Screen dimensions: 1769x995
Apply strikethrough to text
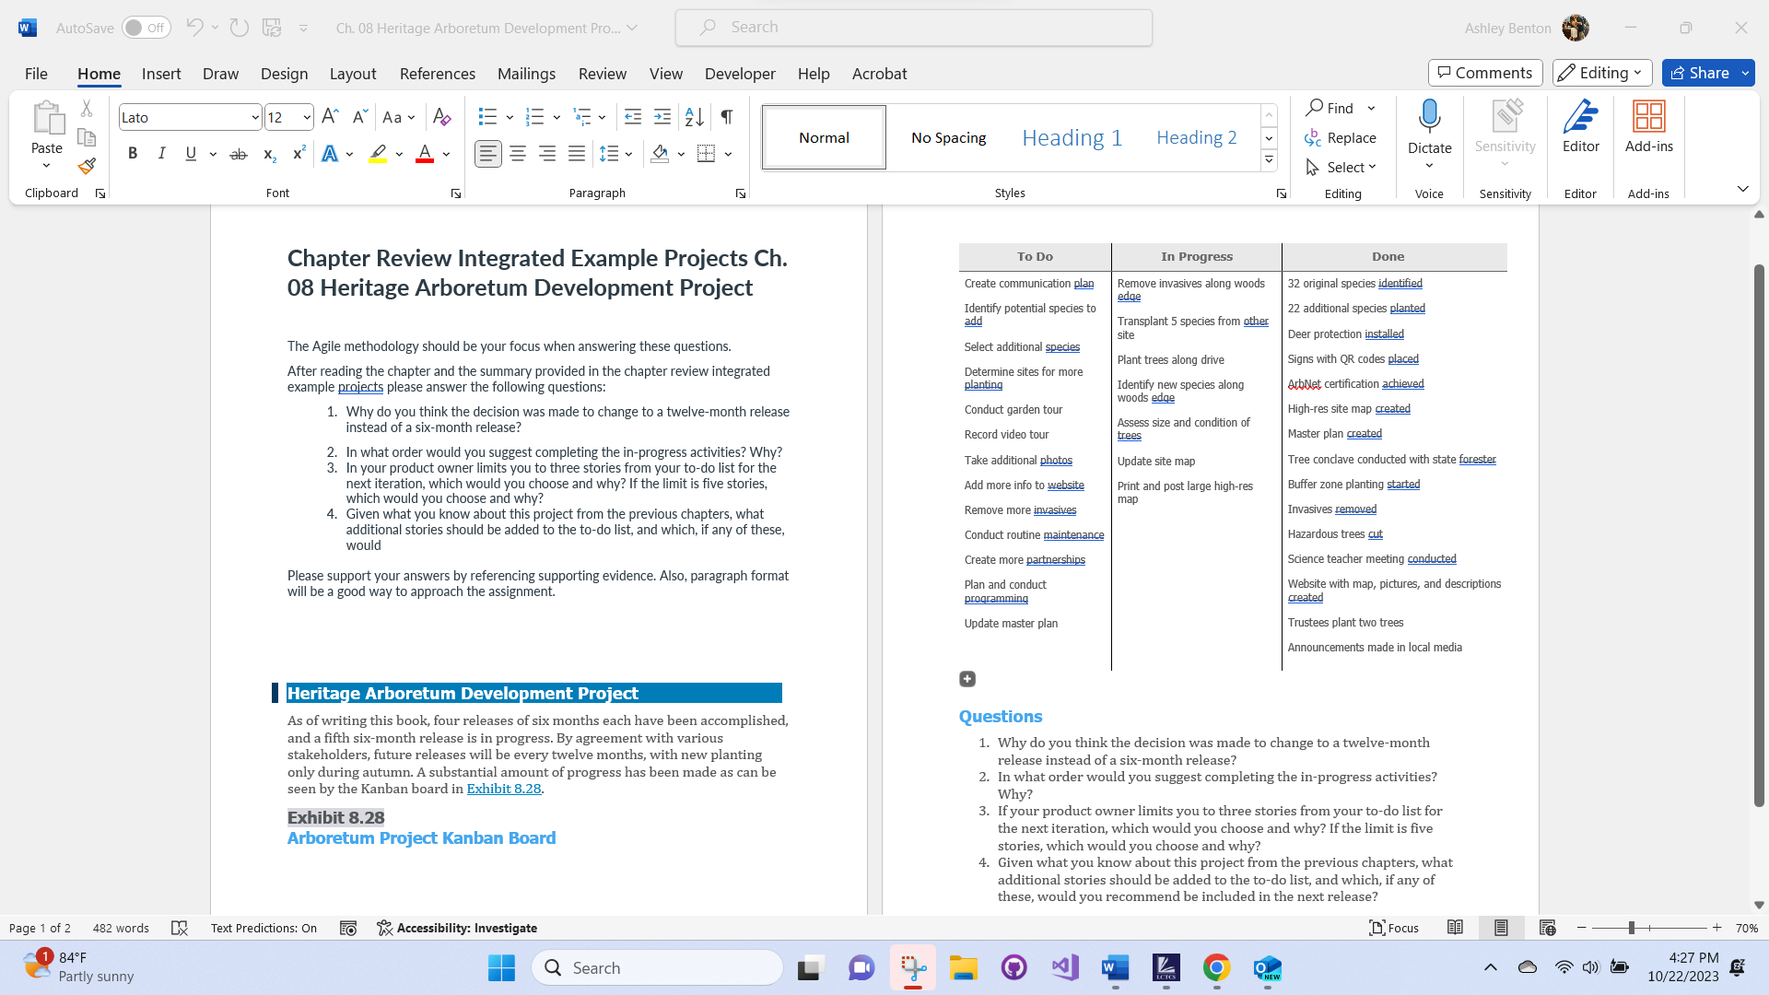[238, 153]
